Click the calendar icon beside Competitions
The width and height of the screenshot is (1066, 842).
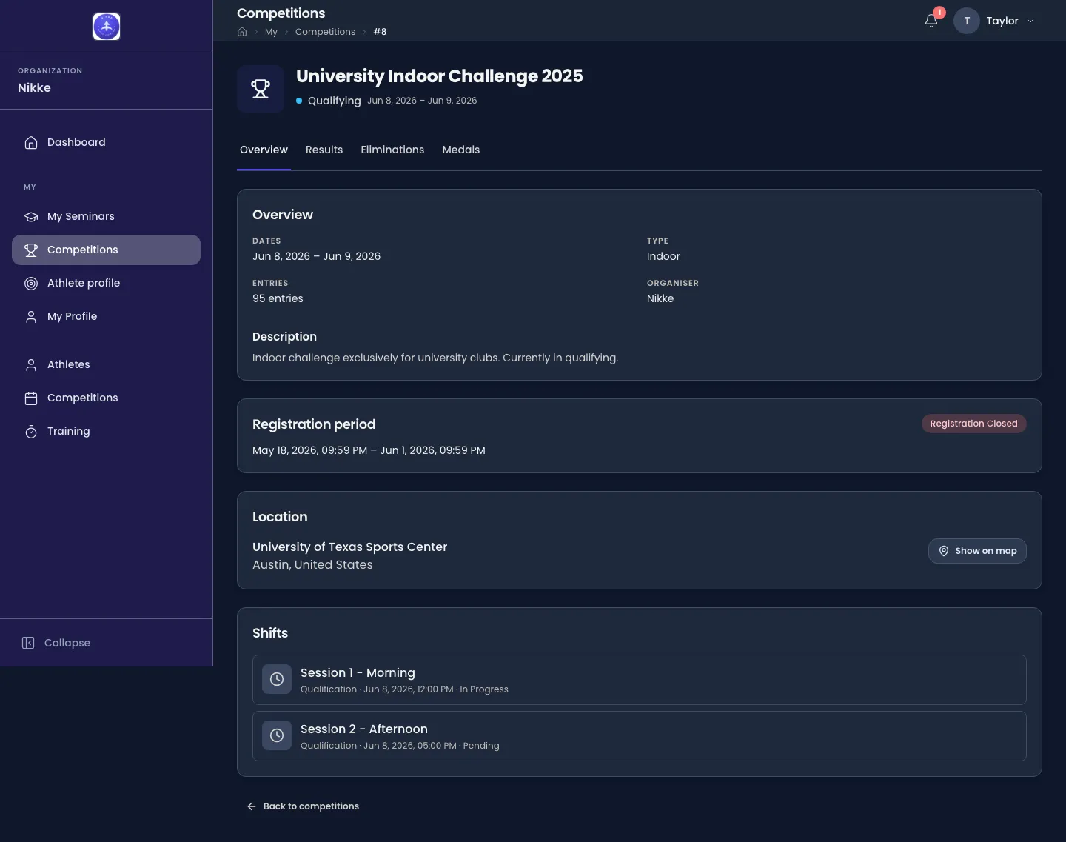click(31, 398)
